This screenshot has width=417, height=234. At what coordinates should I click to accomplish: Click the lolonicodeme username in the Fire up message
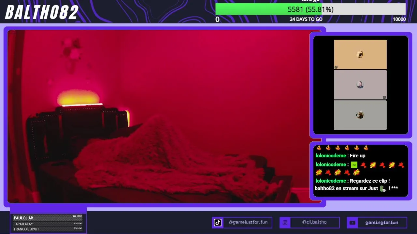[331, 156]
